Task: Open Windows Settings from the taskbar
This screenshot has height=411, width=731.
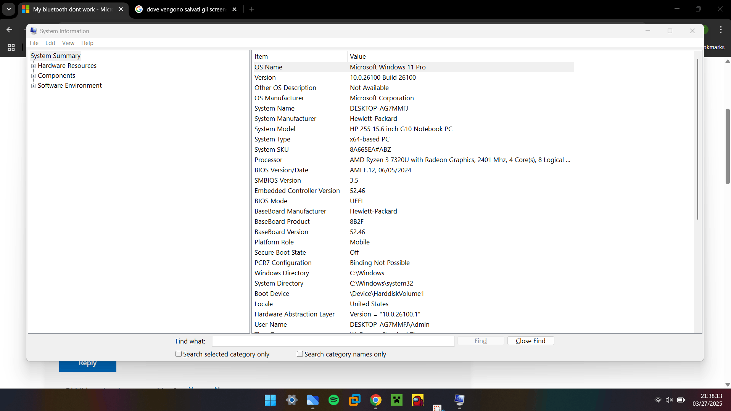Action: [291, 400]
